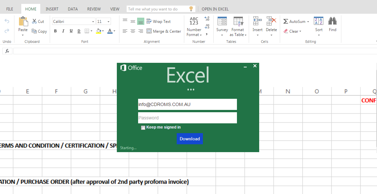Click the Find binoculars icon
This screenshot has height=194, width=377.
click(332, 21)
